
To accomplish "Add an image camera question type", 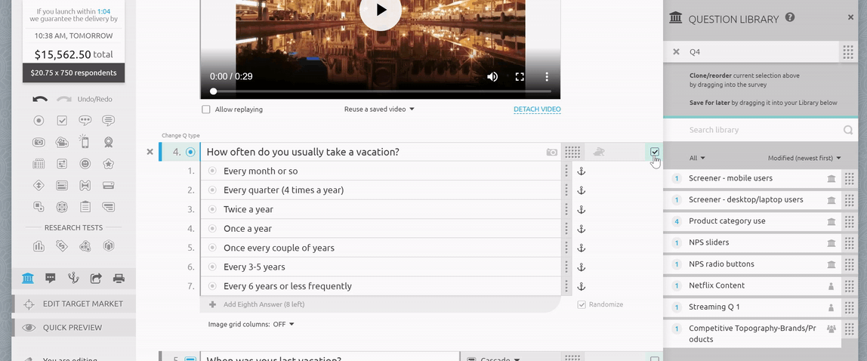I will tap(39, 142).
